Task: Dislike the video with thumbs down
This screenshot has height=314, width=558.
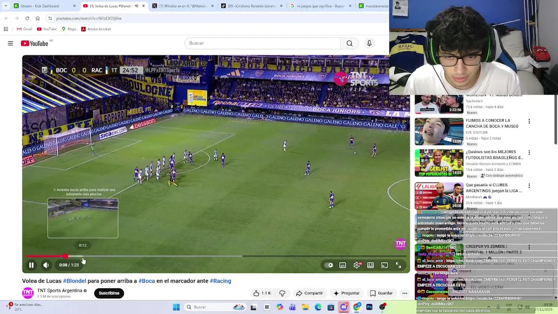Action: point(282,293)
